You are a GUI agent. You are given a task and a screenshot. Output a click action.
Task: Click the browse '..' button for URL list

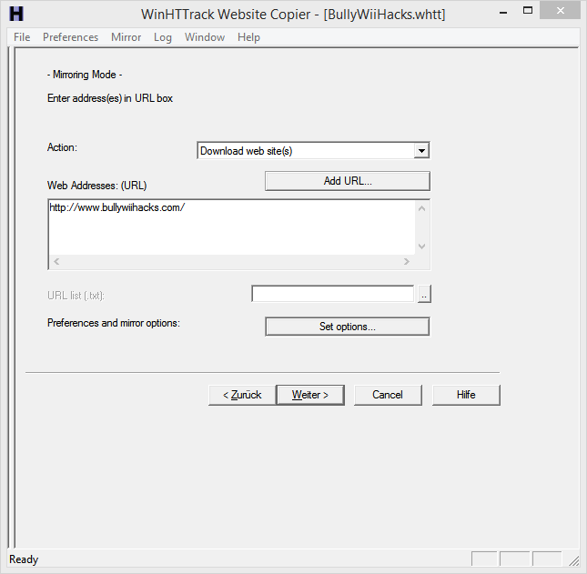(424, 294)
